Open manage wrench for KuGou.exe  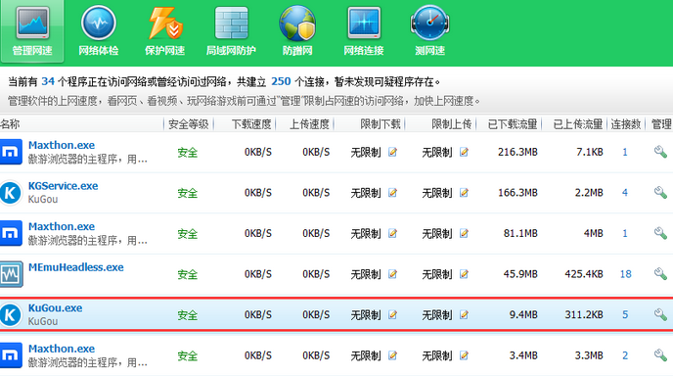coord(660,314)
